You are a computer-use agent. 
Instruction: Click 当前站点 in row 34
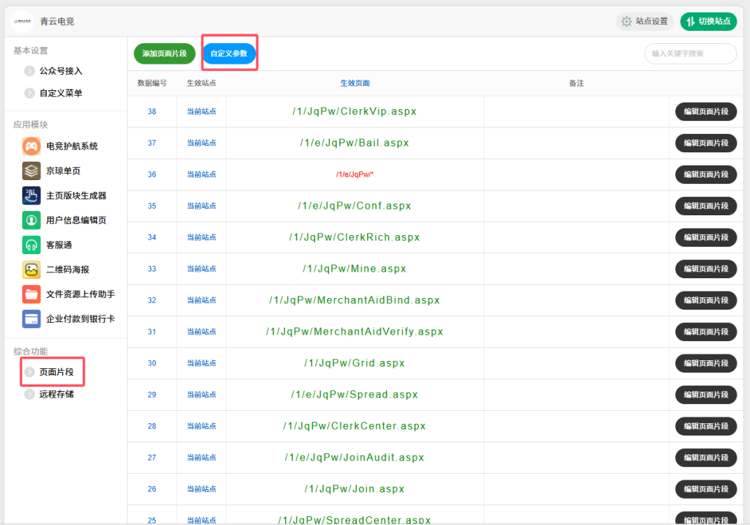[201, 238]
